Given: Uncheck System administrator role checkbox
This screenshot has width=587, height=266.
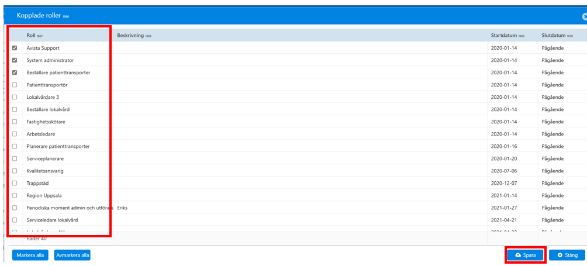Looking at the screenshot, I should coord(15,60).
